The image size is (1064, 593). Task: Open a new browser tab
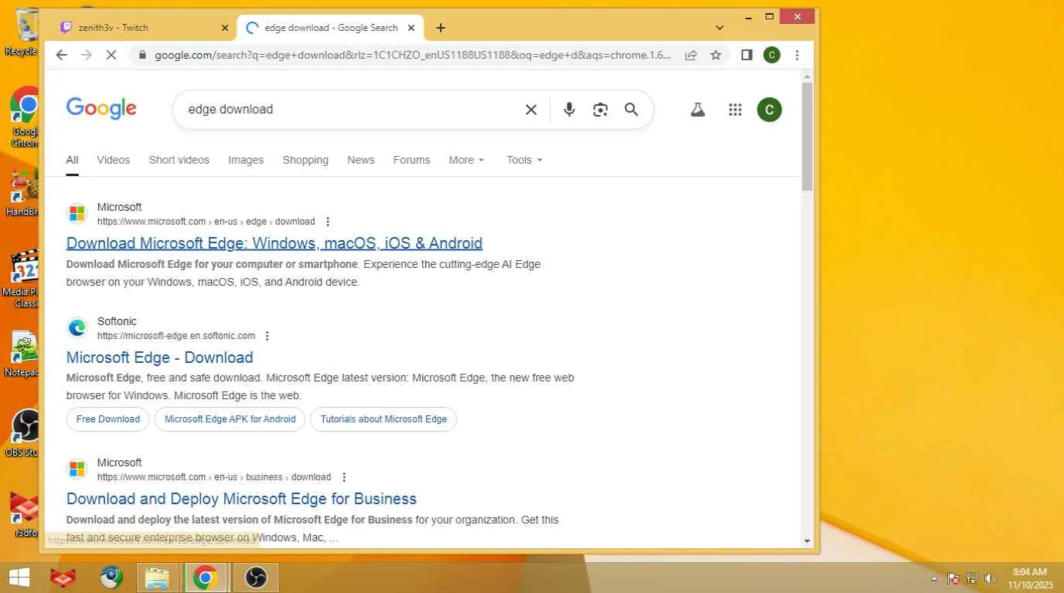click(x=441, y=28)
